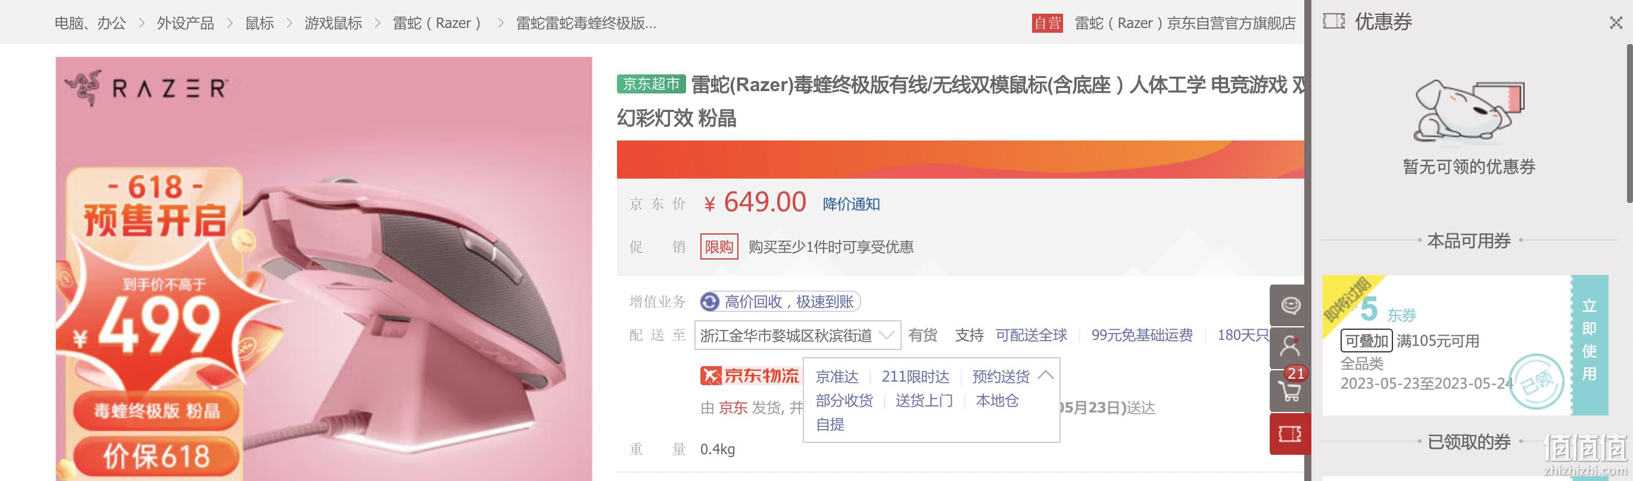Screen dimensions: 1633x481
Task: Open the delivery address dropdown
Action: coord(797,335)
